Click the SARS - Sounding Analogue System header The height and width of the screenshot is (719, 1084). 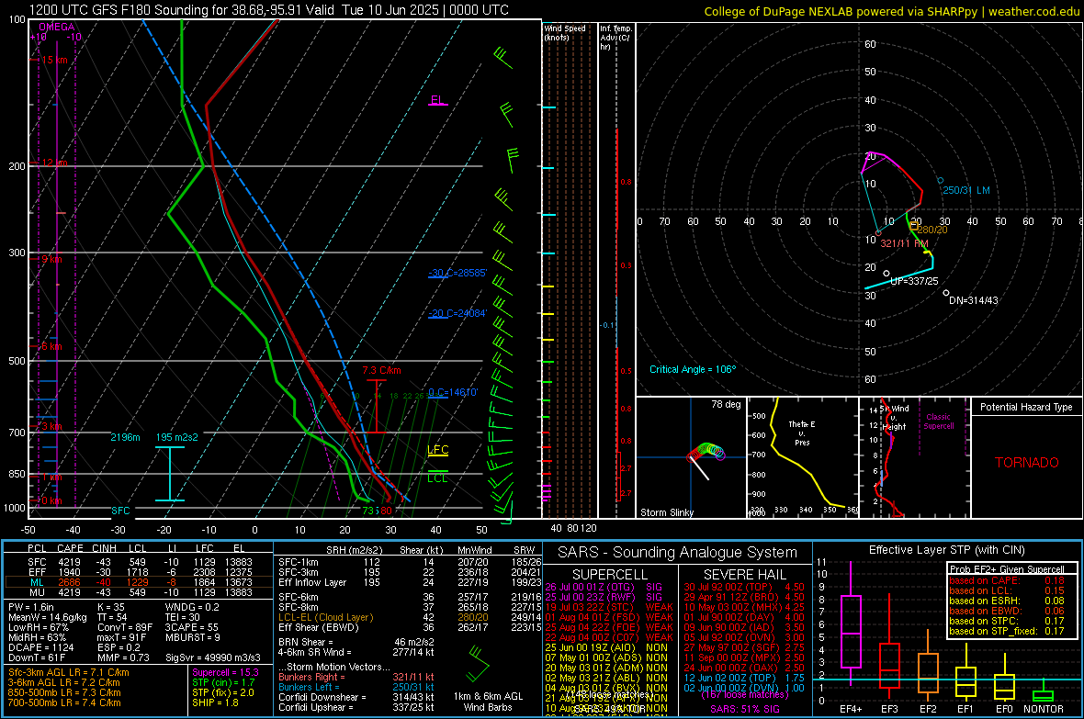pos(678,553)
